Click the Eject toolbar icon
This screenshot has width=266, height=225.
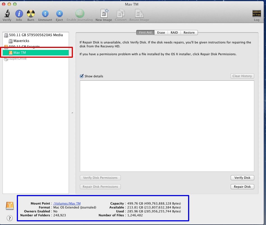pos(59,14)
